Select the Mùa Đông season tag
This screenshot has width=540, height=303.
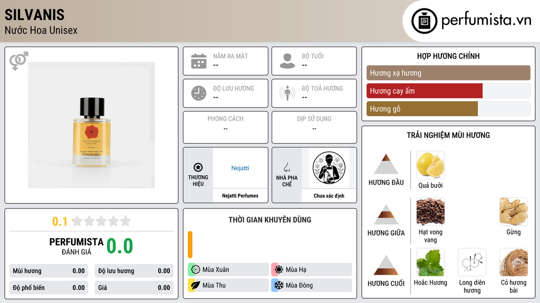click(x=312, y=285)
